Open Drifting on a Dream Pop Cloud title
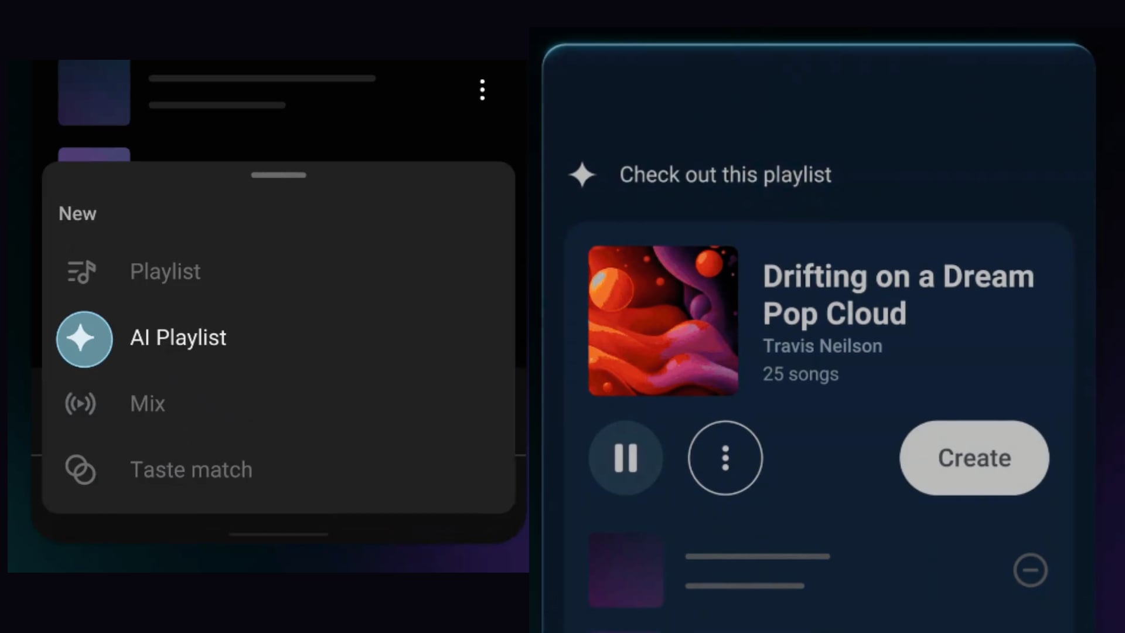Image resolution: width=1125 pixels, height=633 pixels. tap(898, 295)
